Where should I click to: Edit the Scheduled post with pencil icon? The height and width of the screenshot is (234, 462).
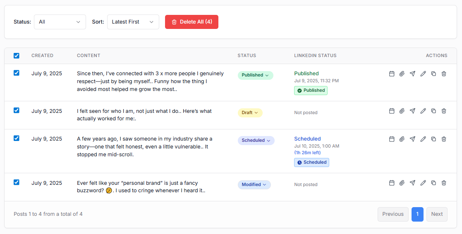pos(423,139)
